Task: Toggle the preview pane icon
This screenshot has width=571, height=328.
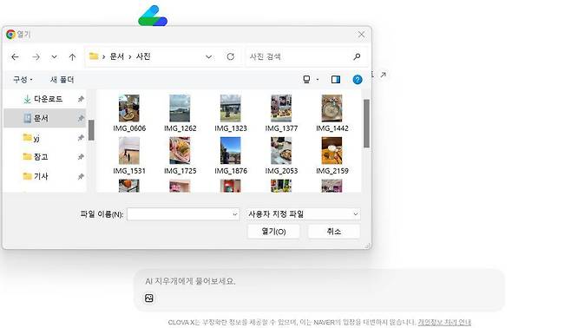Action: (335, 79)
